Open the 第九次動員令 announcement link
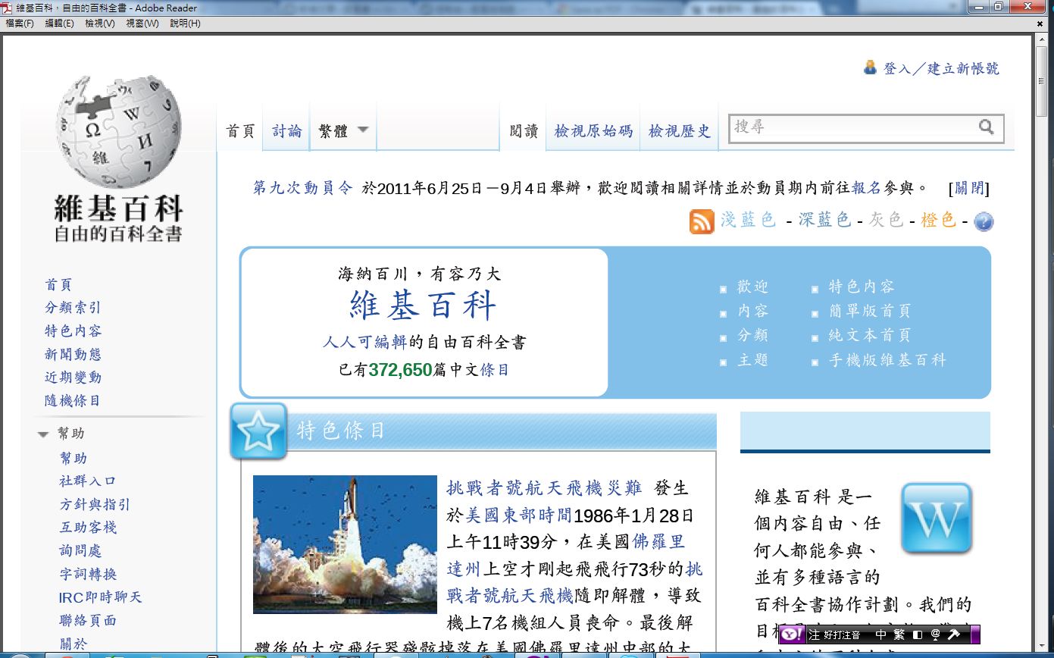 point(302,188)
